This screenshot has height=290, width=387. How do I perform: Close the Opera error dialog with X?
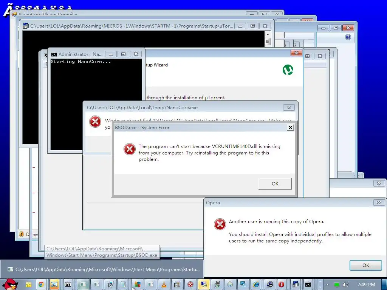[x=379, y=203]
